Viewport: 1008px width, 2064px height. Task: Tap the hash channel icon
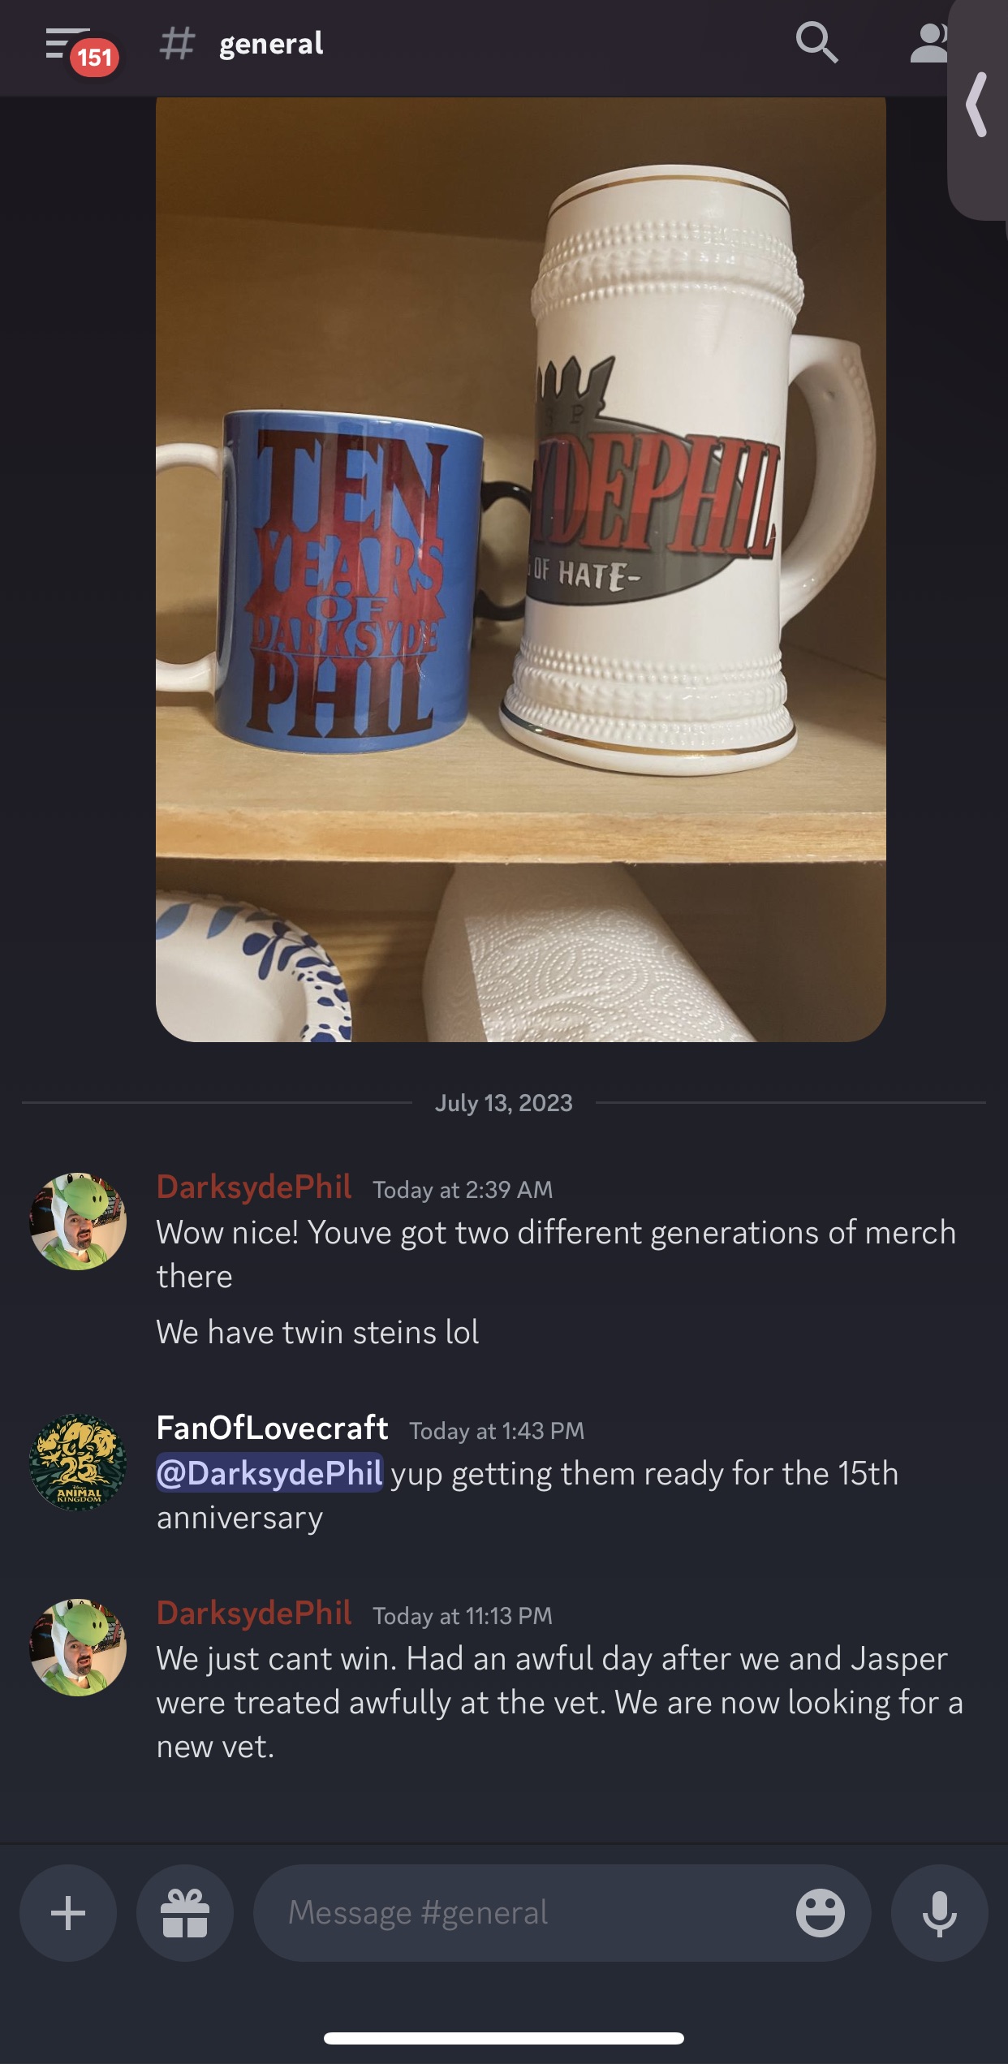coord(177,43)
